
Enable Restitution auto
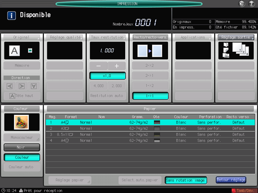[108, 96]
